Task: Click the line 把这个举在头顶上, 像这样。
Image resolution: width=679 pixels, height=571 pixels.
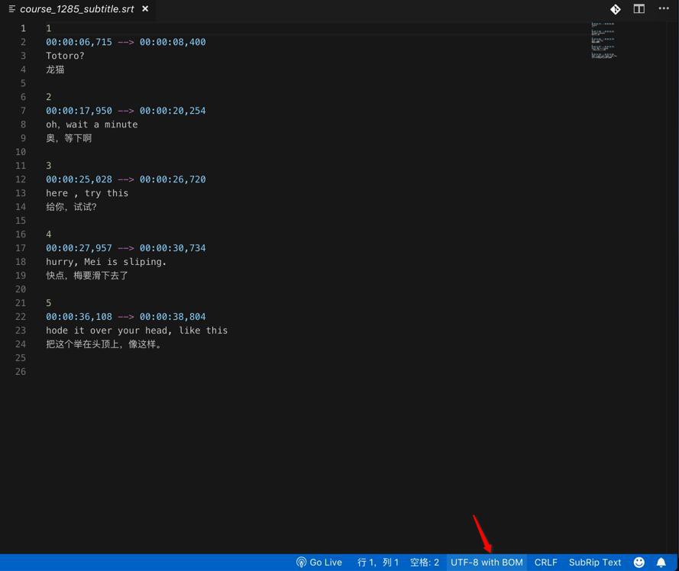Action: [104, 344]
